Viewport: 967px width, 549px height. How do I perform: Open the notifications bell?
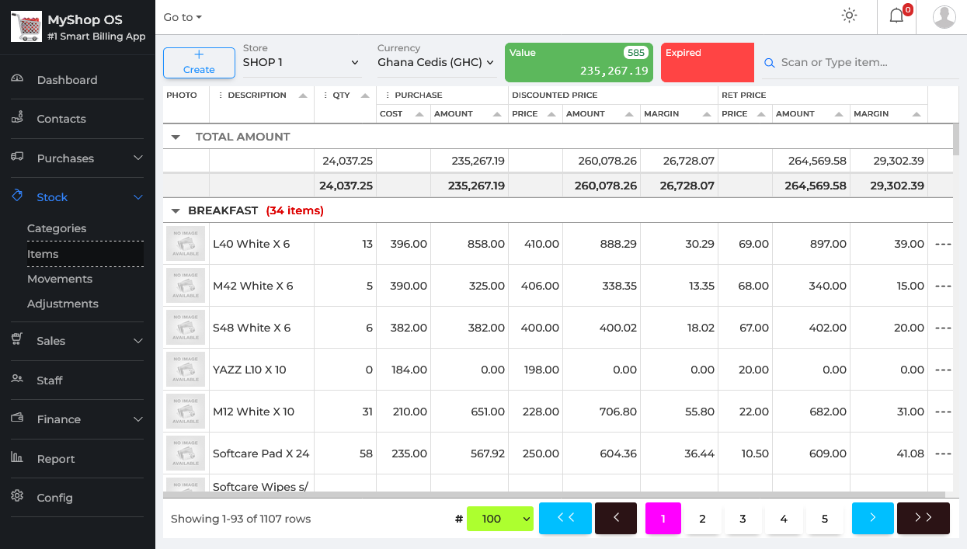(896, 16)
